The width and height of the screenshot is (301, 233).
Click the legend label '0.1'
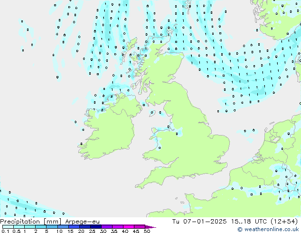pyautogui.click(x=5, y=231)
